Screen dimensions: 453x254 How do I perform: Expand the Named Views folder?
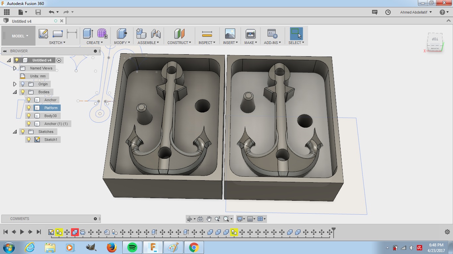pos(15,68)
